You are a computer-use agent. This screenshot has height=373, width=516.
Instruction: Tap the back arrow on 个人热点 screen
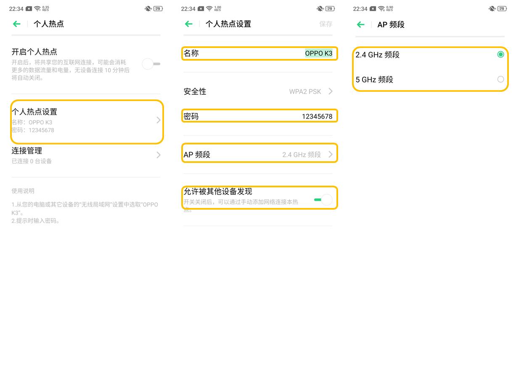16,24
